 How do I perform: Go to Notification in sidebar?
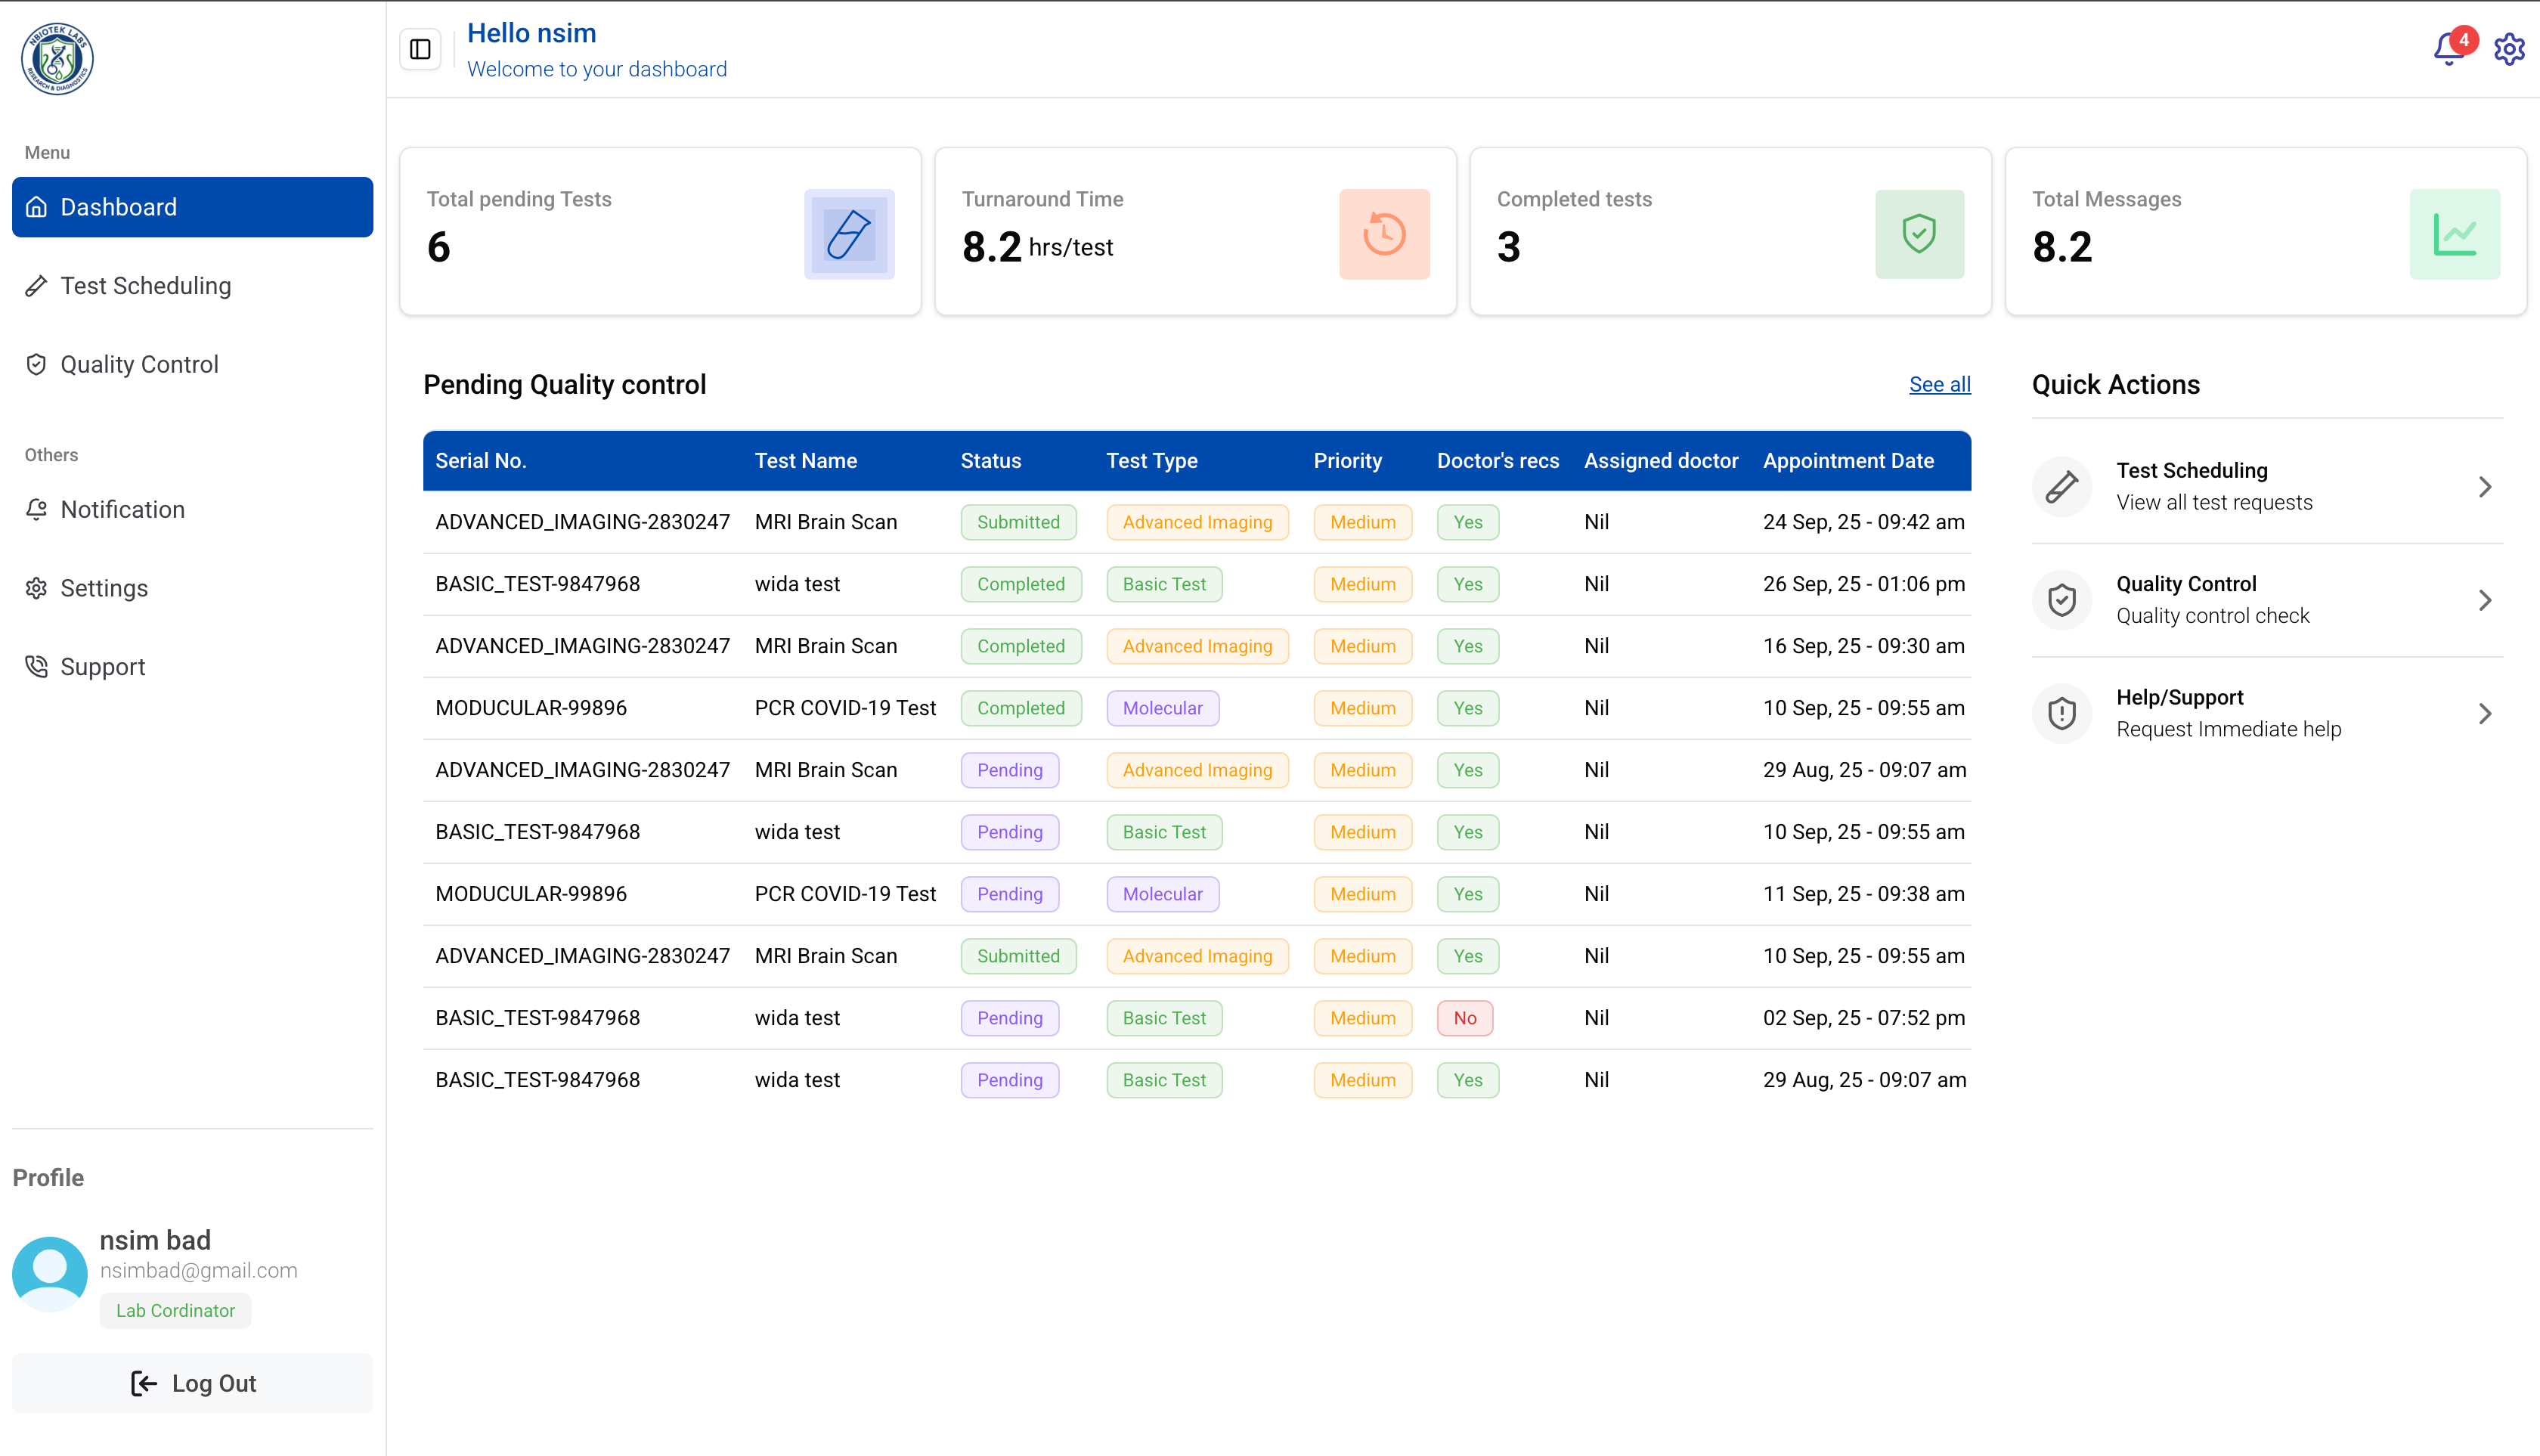(x=122, y=510)
